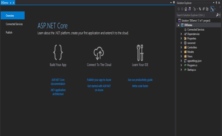This screenshot has height=136, width=222.
Task: Collapse the DIDemo project node
Action: [179, 25]
